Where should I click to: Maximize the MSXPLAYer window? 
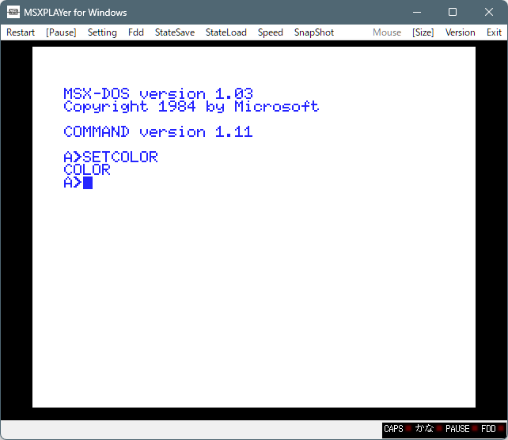click(x=453, y=13)
